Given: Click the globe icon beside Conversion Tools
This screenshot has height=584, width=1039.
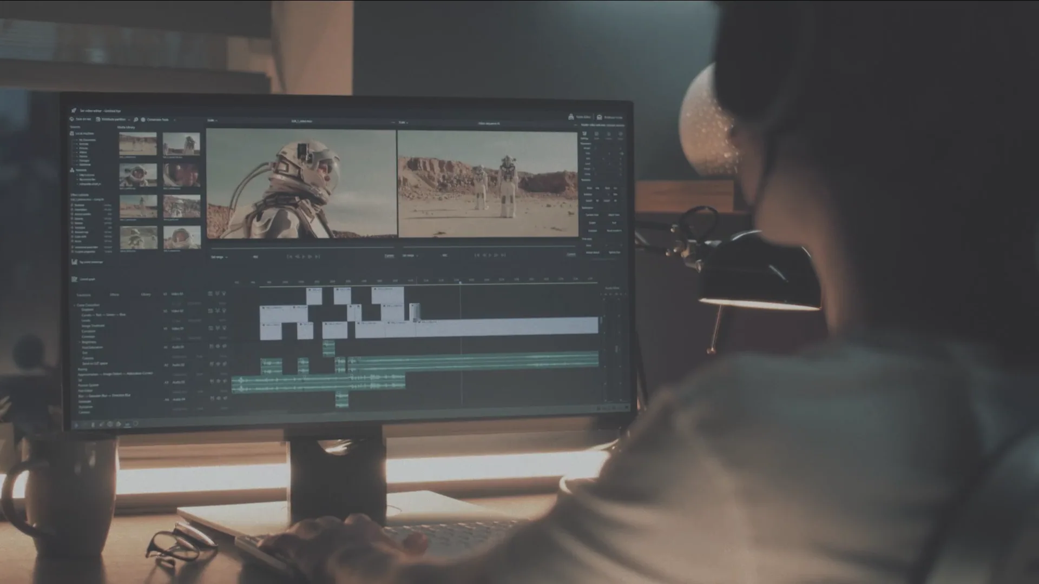Looking at the screenshot, I should pos(143,120).
